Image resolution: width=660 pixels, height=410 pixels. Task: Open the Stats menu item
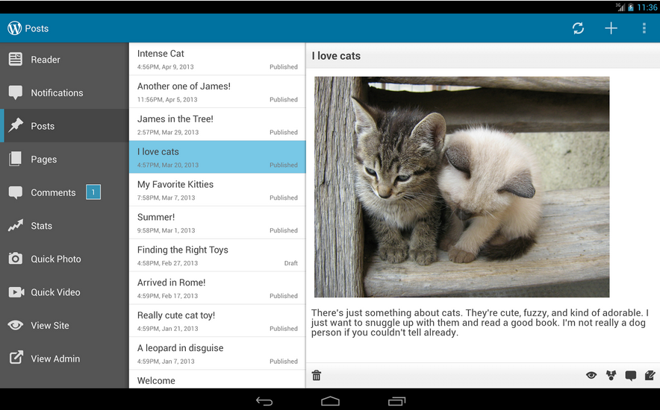point(64,225)
